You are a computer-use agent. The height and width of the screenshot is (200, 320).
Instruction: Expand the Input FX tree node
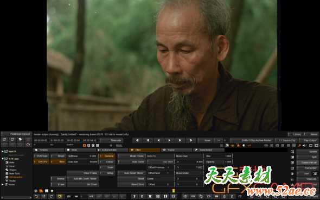[x=3, y=152]
